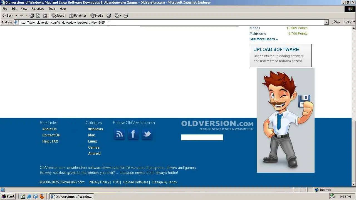Expand the Links toolbar chevron
The image size is (356, 200).
coord(354,22)
